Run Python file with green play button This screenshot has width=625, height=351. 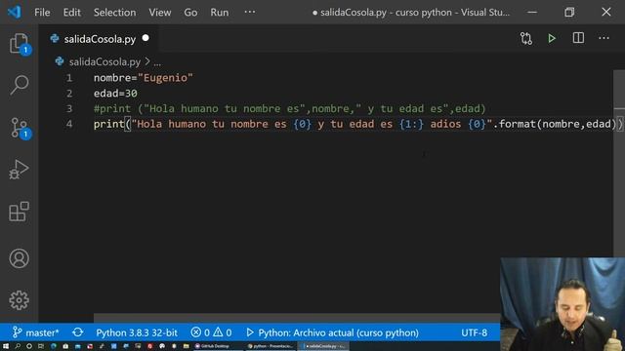(x=552, y=38)
